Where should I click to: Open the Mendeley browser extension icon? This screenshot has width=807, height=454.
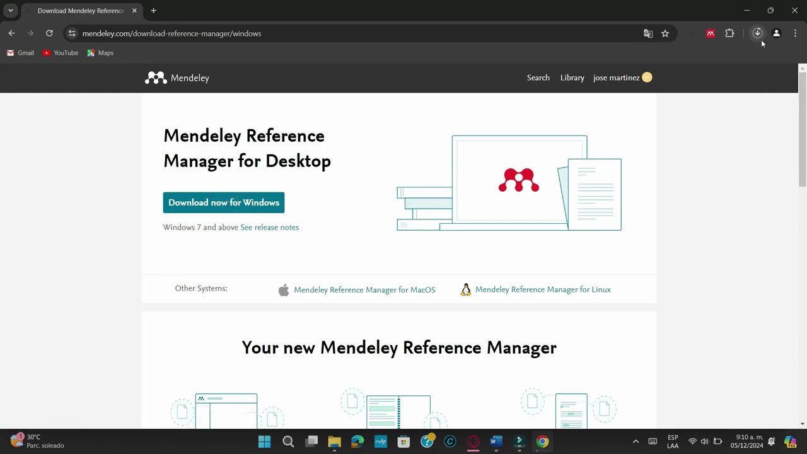[711, 33]
